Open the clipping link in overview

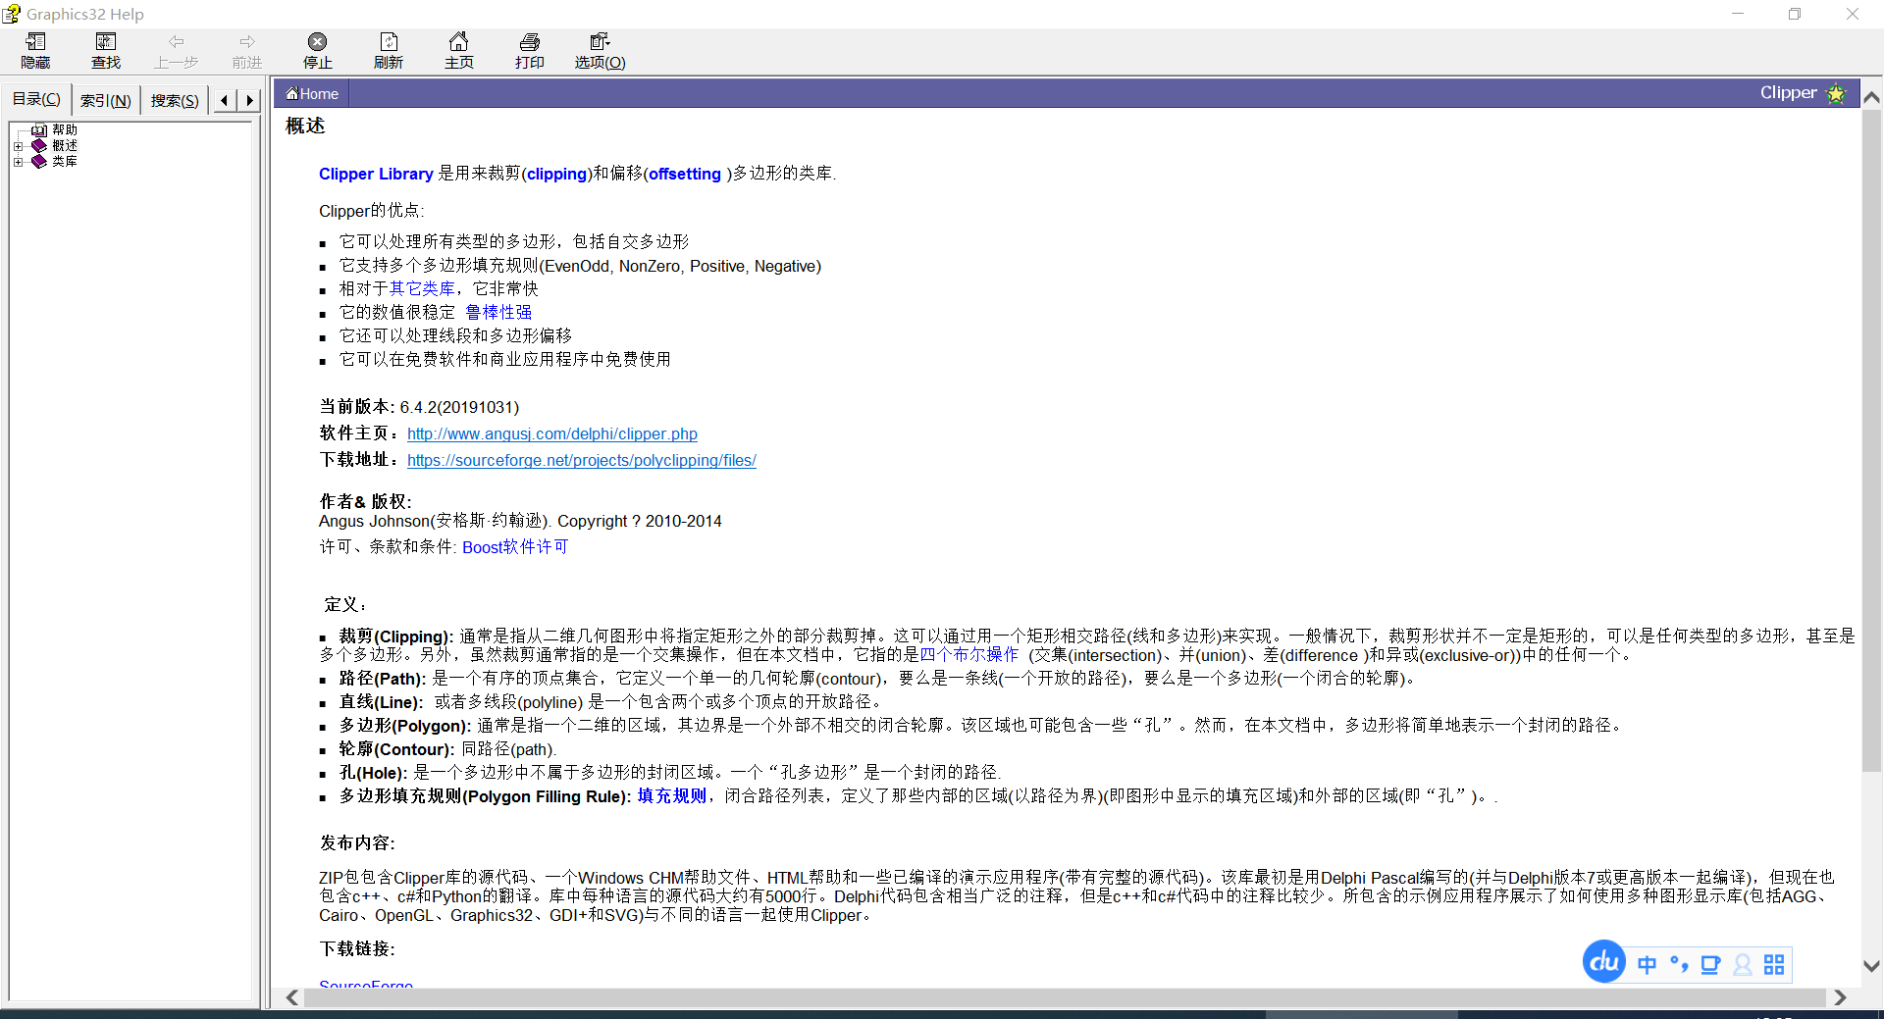pos(556,174)
